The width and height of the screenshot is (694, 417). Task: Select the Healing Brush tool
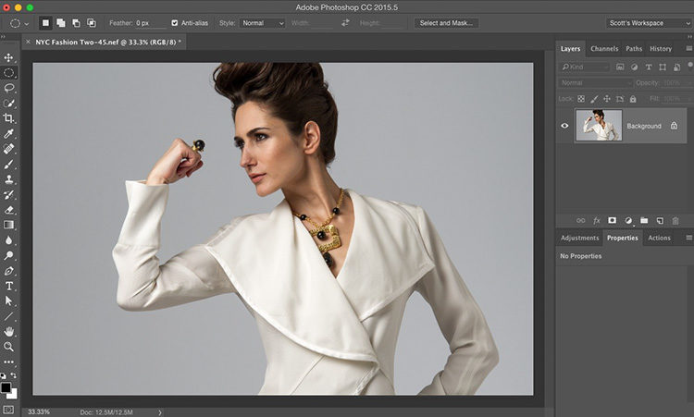click(x=8, y=149)
